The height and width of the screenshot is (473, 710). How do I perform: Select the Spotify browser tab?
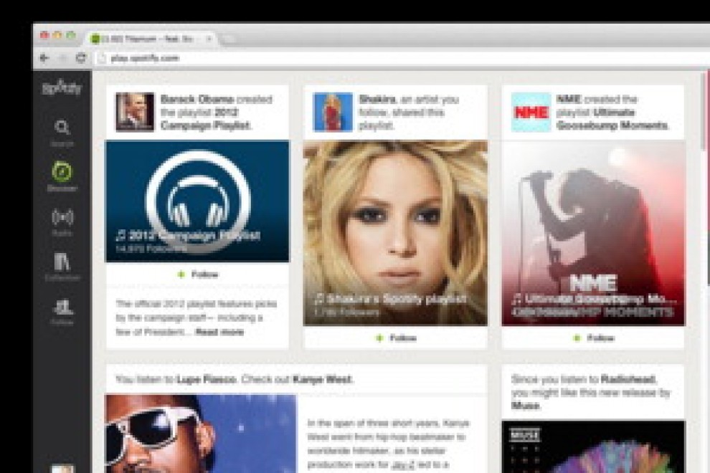pyautogui.click(x=152, y=39)
